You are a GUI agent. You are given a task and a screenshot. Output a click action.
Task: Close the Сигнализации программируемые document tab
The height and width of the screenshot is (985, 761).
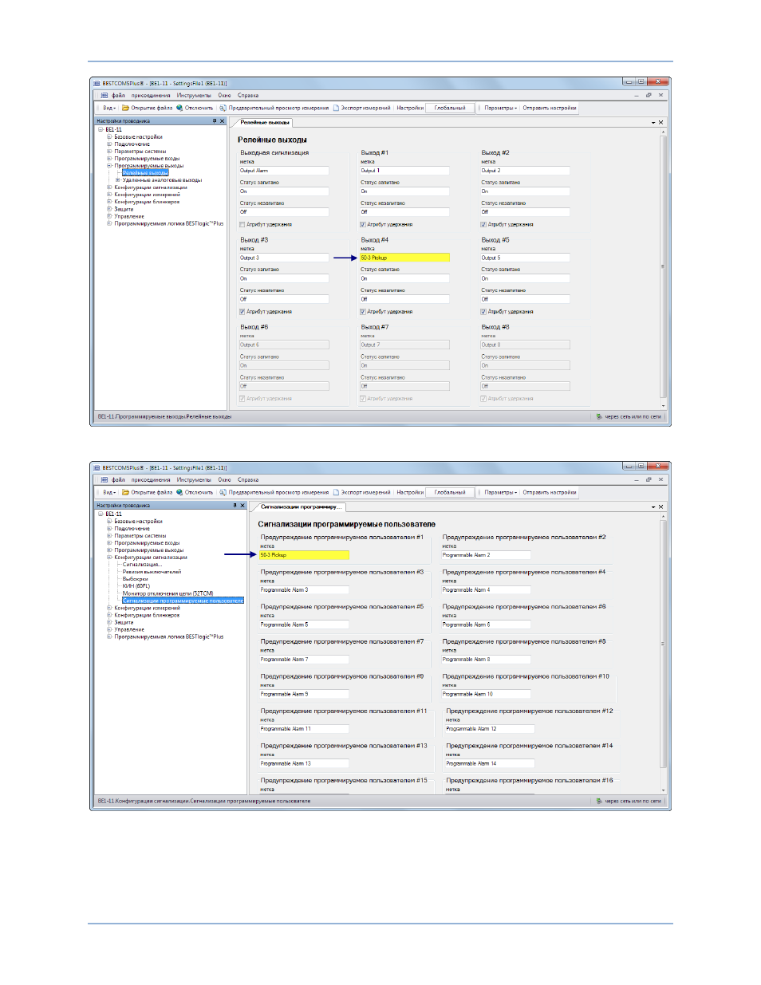660,506
